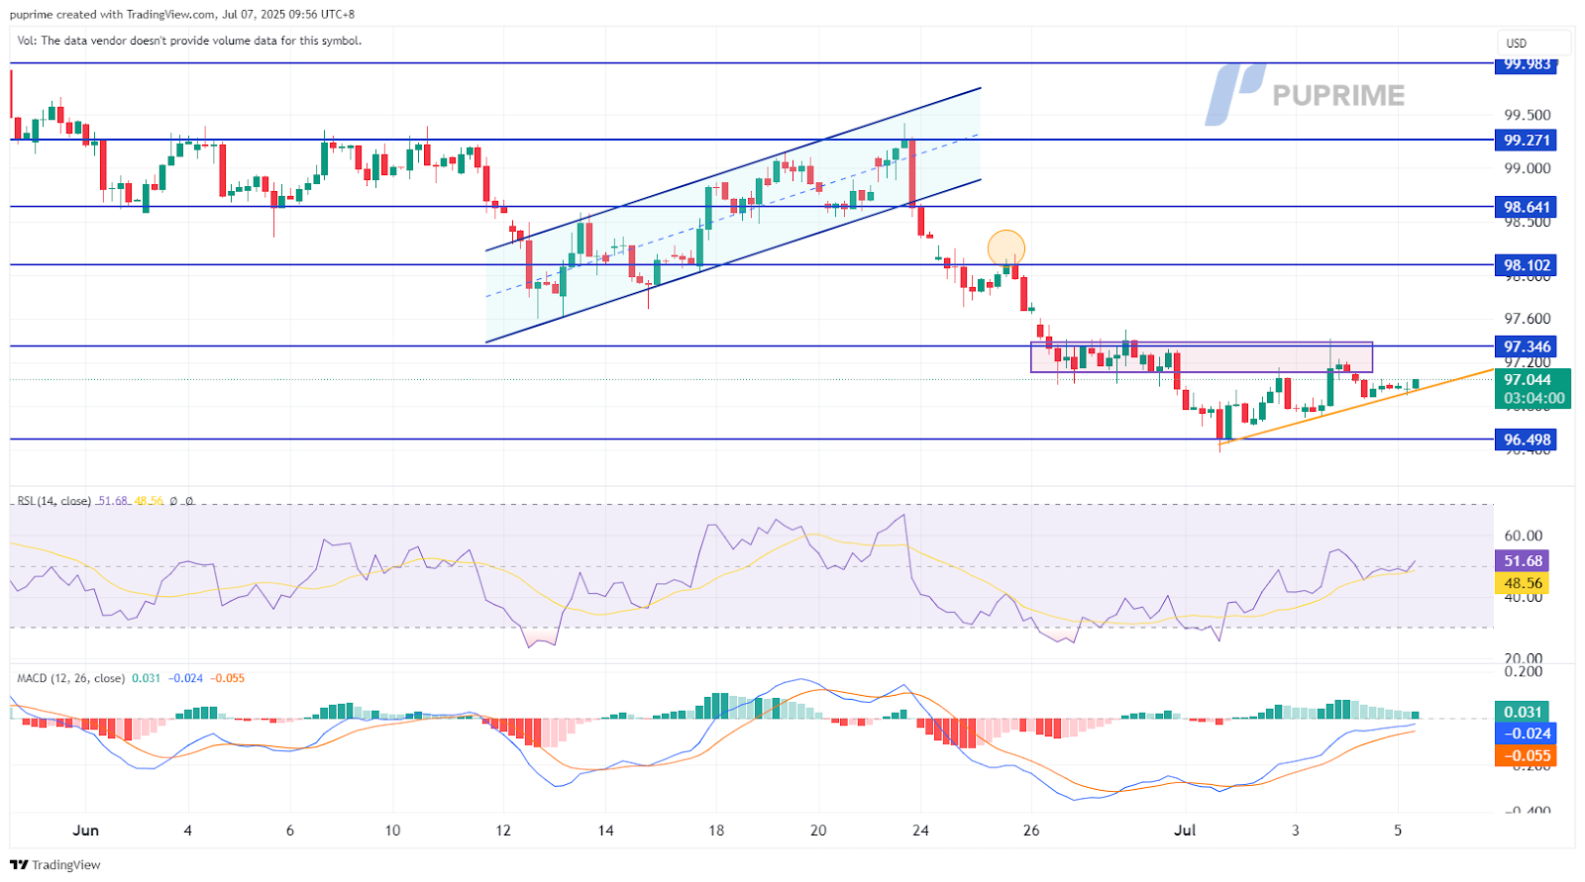The height and width of the screenshot is (882, 1585).
Task: Click date 12 on the time axis
Action: click(x=503, y=830)
